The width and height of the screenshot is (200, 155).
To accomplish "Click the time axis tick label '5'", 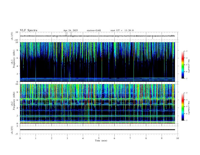I will [99, 138].
